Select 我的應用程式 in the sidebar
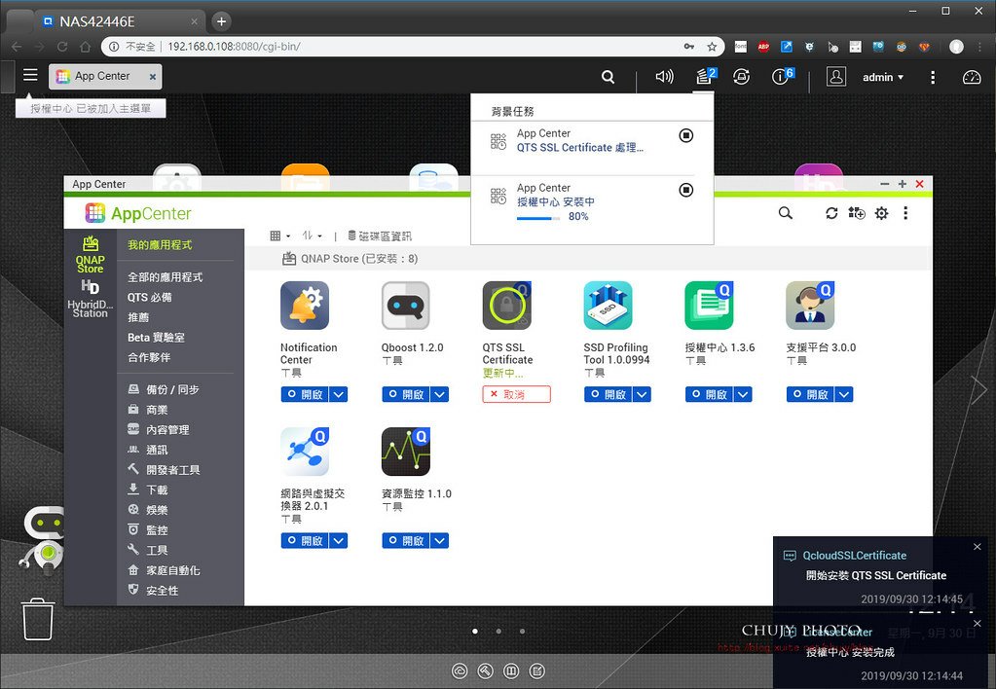 tap(160, 244)
